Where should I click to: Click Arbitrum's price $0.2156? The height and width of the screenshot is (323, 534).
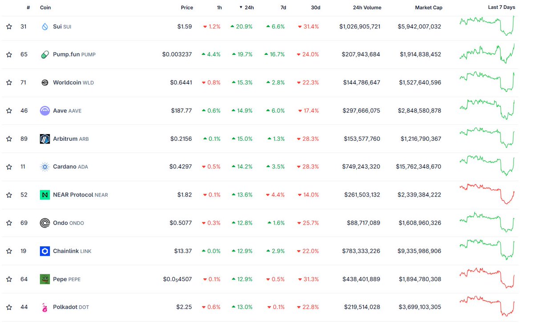(181, 139)
